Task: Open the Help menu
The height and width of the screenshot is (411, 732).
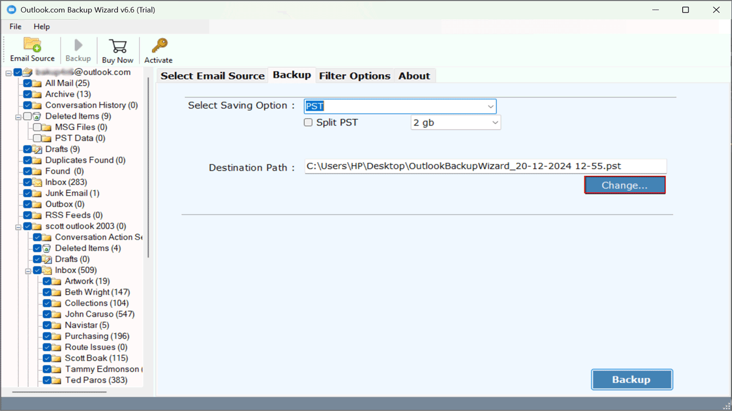Action: [42, 26]
